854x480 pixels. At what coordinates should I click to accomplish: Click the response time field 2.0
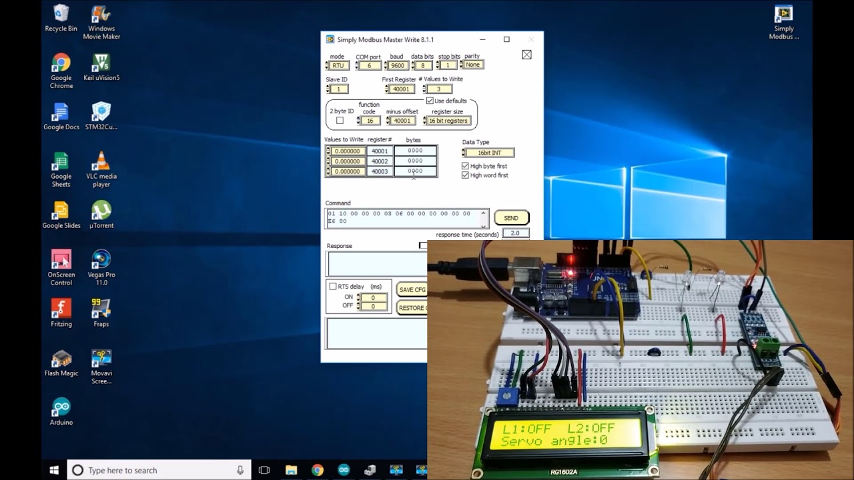[515, 233]
